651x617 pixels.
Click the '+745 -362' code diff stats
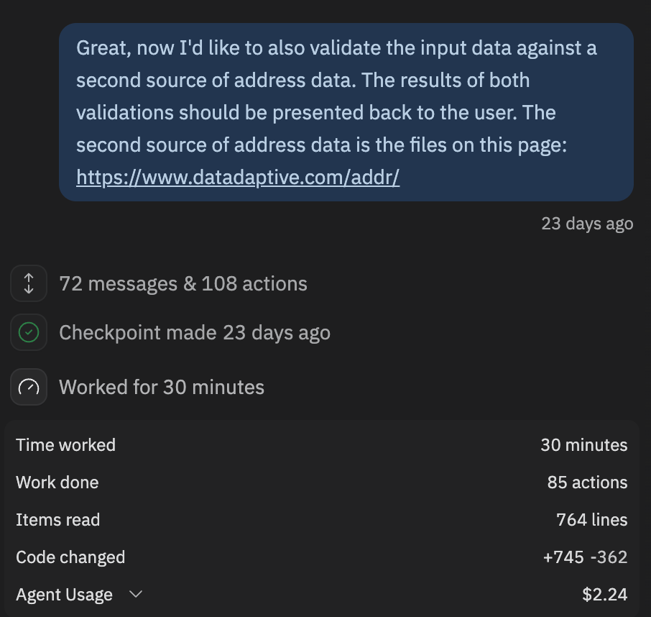(585, 557)
